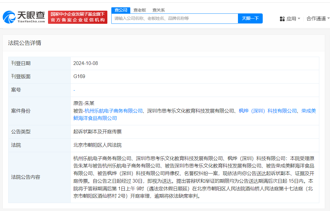Click the 案号 dash link
Viewport: 330px width, 211px height.
[74, 90]
